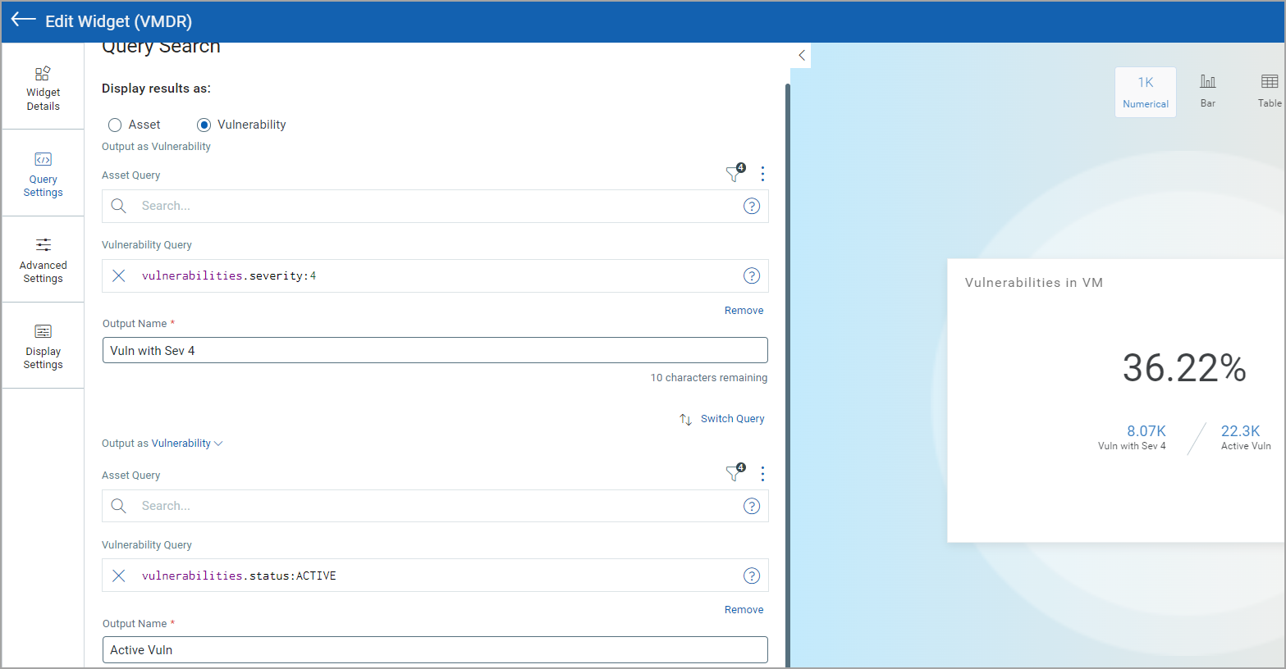Clear the vulnerabilities.severity:4 query
1286x669 pixels.
(119, 275)
